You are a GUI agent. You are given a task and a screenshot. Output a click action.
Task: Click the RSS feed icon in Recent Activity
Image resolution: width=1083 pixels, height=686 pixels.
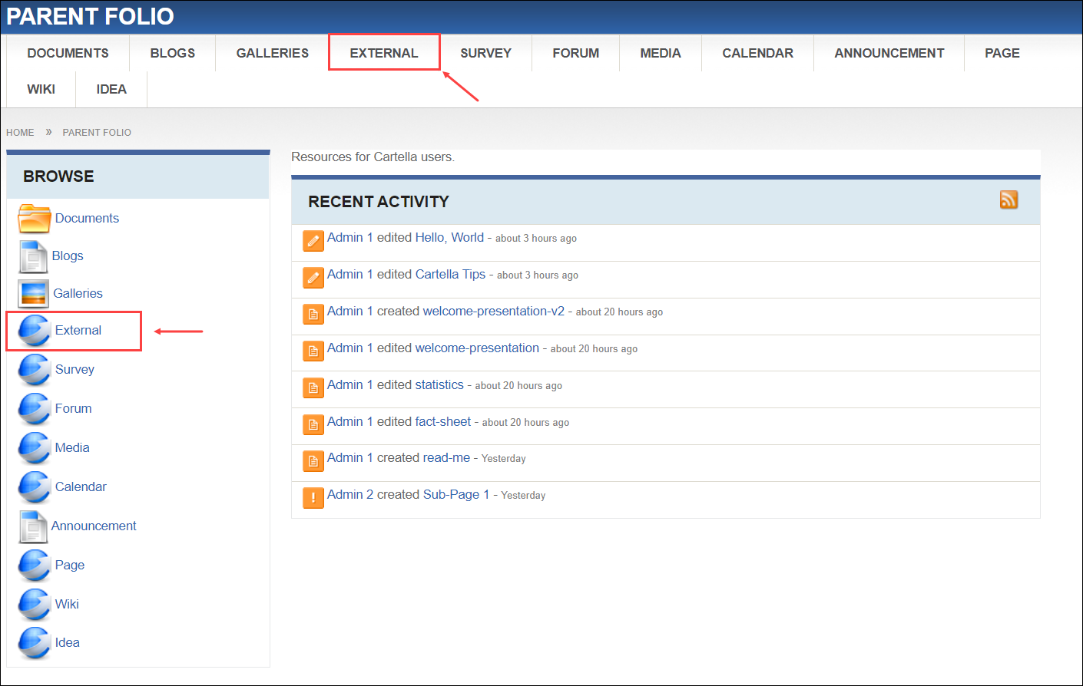(1008, 200)
